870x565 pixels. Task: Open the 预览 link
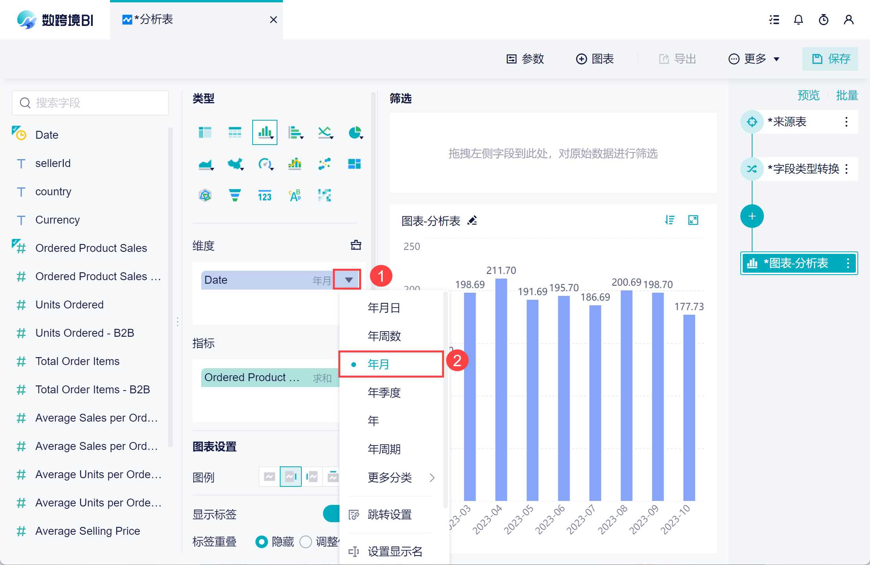coord(808,95)
